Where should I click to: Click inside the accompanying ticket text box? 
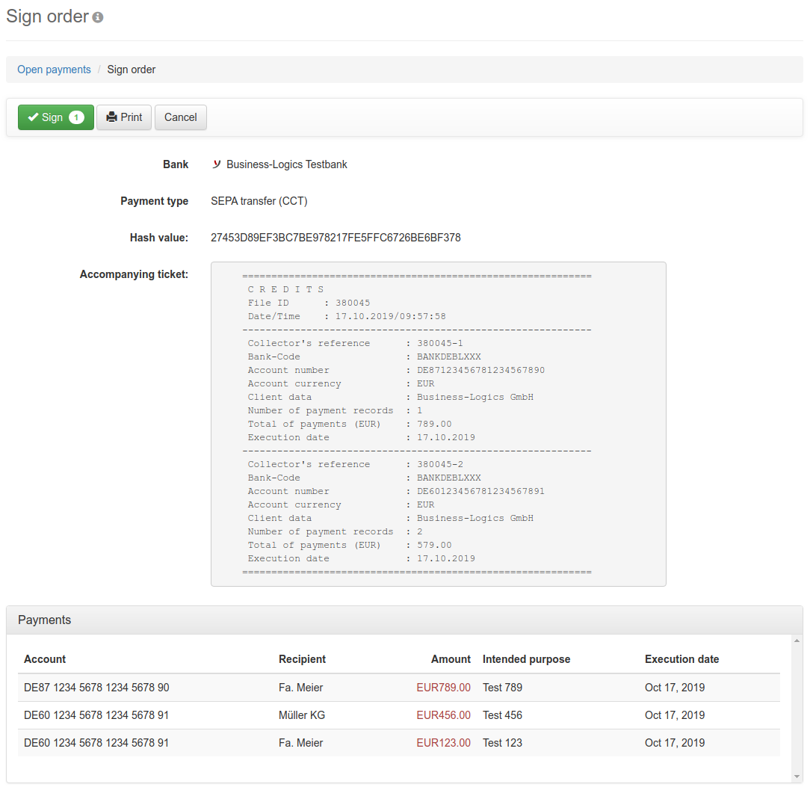(x=438, y=424)
